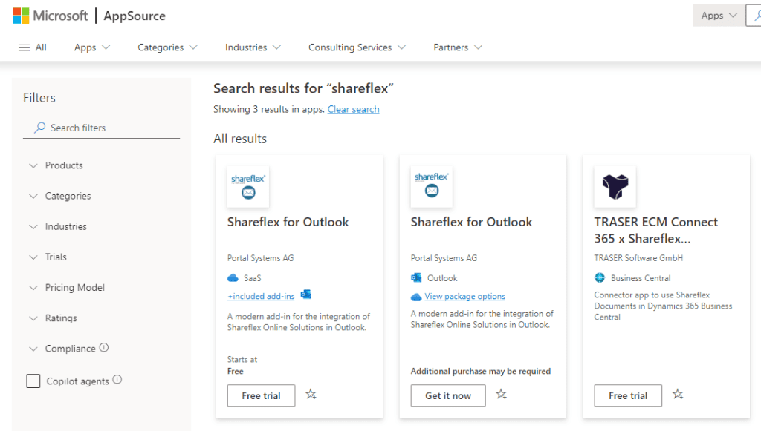
Task: Open the Outlook add-in Shareflex title
Action: click(x=471, y=222)
